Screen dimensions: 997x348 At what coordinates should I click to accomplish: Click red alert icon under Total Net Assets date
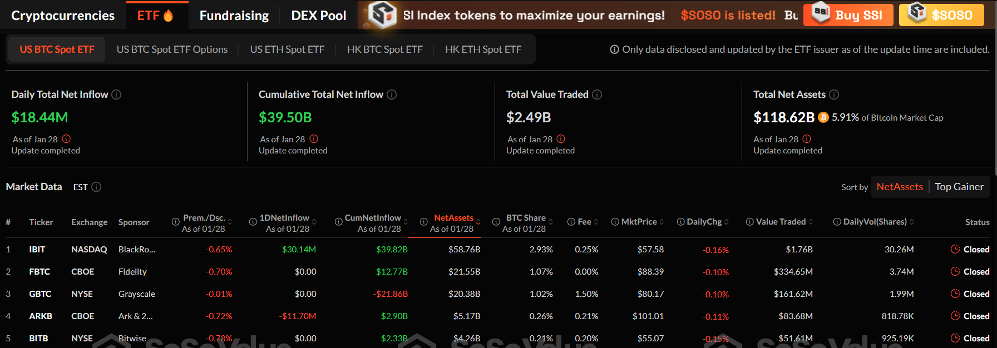pyautogui.click(x=807, y=139)
